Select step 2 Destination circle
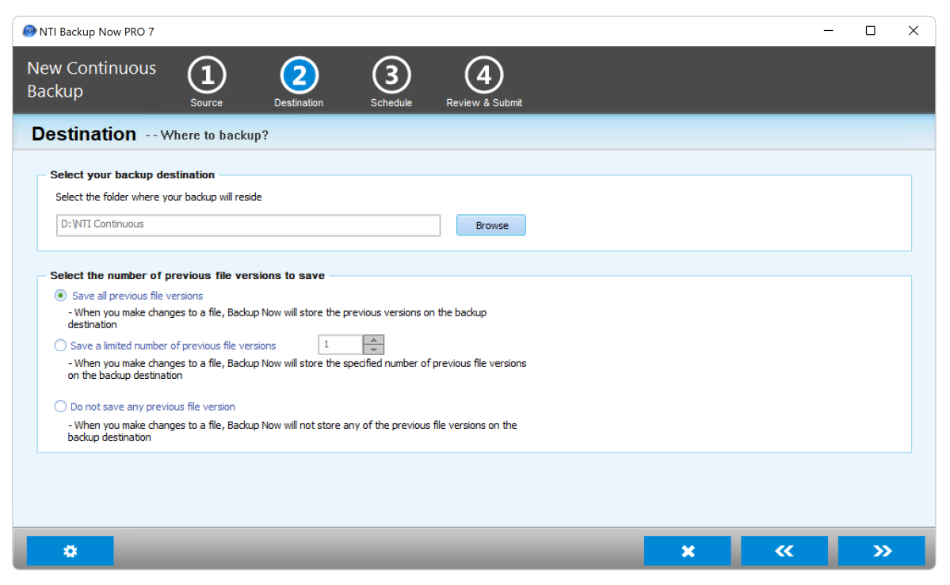Image resolution: width=950 pixels, height=585 pixels. pyautogui.click(x=299, y=76)
